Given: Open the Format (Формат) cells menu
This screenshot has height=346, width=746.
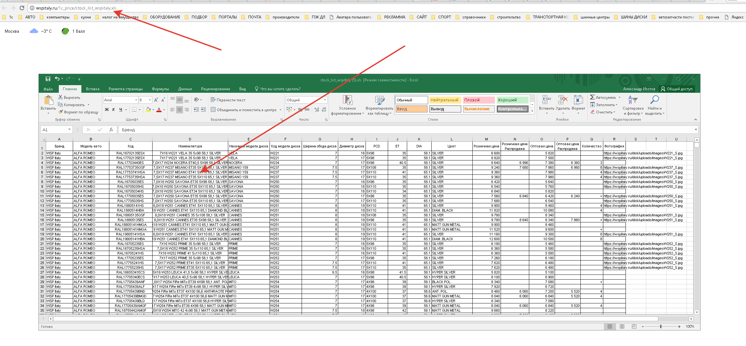Looking at the screenshot, I should [578, 105].
